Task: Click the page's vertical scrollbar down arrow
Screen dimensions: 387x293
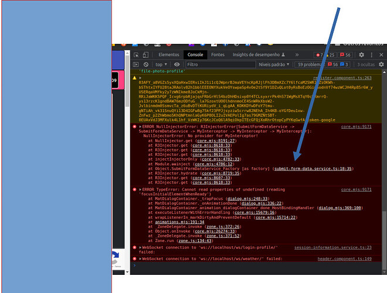Action: [x=127, y=272]
